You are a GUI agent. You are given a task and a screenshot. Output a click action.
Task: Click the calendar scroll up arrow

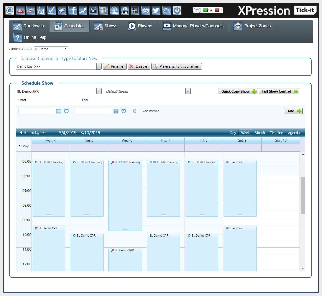[x=303, y=154]
